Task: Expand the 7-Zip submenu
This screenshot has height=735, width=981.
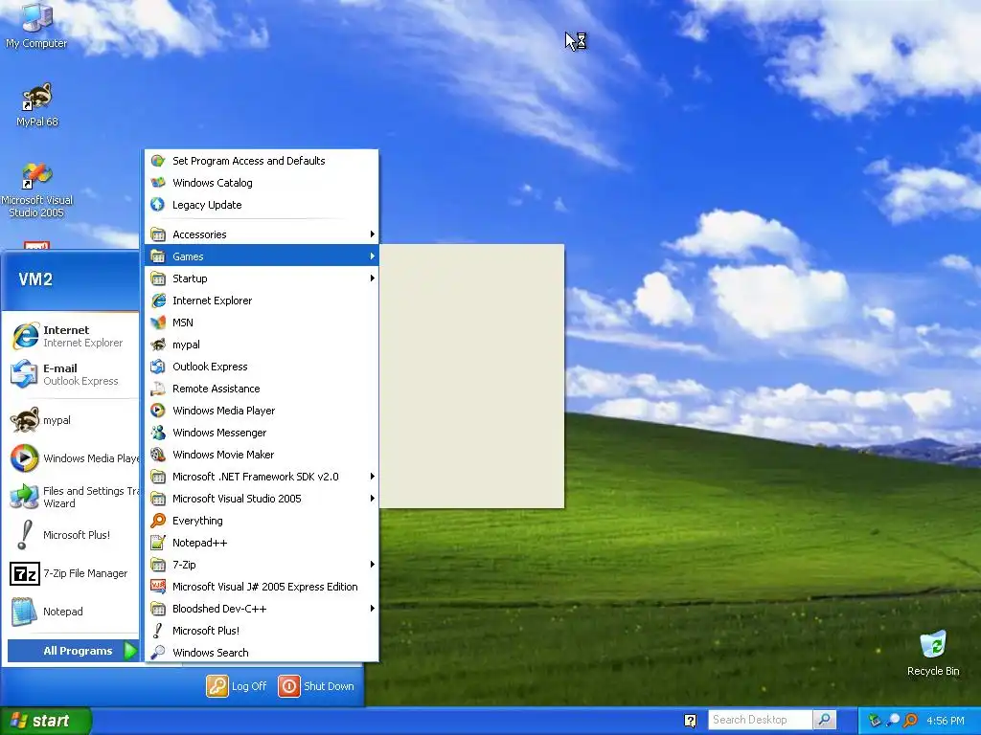Action: tap(262, 565)
